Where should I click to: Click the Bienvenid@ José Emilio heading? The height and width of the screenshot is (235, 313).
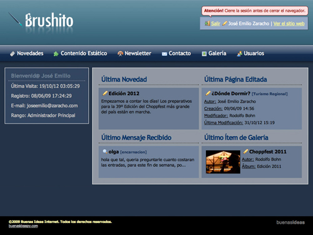(x=41, y=76)
